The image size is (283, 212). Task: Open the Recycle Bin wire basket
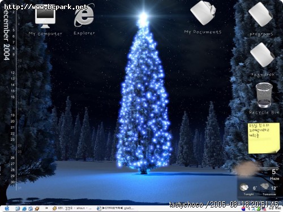(x=264, y=95)
